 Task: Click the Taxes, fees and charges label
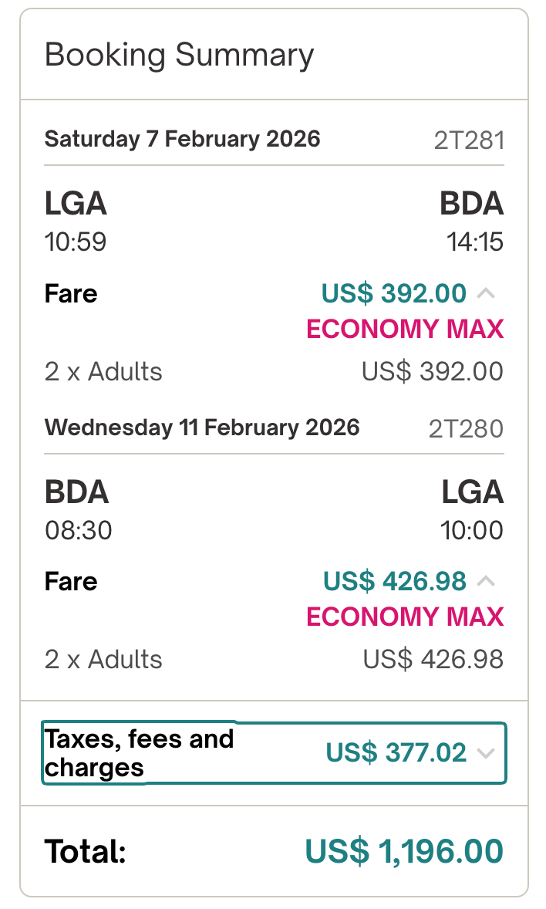click(139, 753)
